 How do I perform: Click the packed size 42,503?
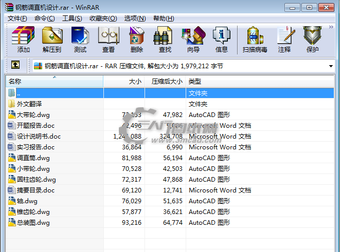tap(173, 169)
